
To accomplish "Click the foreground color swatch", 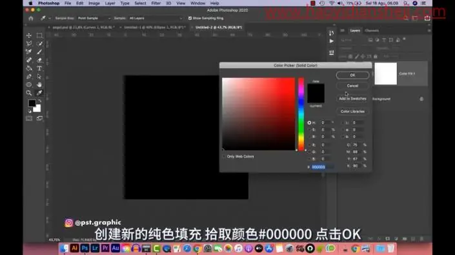I will coord(32,103).
